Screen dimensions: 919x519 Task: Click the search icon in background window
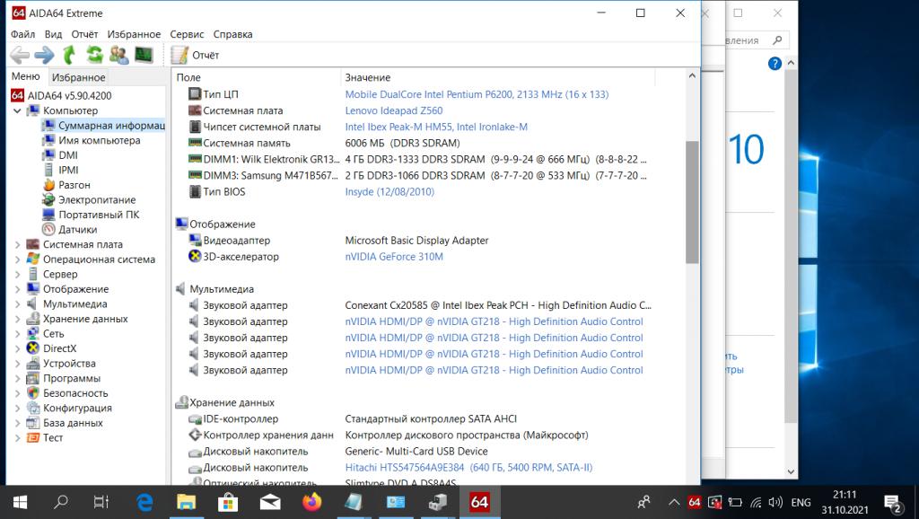click(x=777, y=40)
